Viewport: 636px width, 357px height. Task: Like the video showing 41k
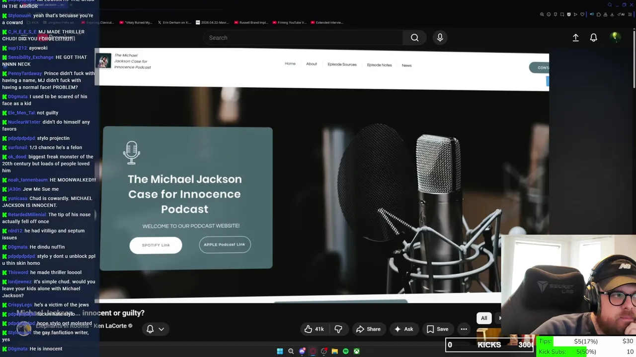click(314, 329)
